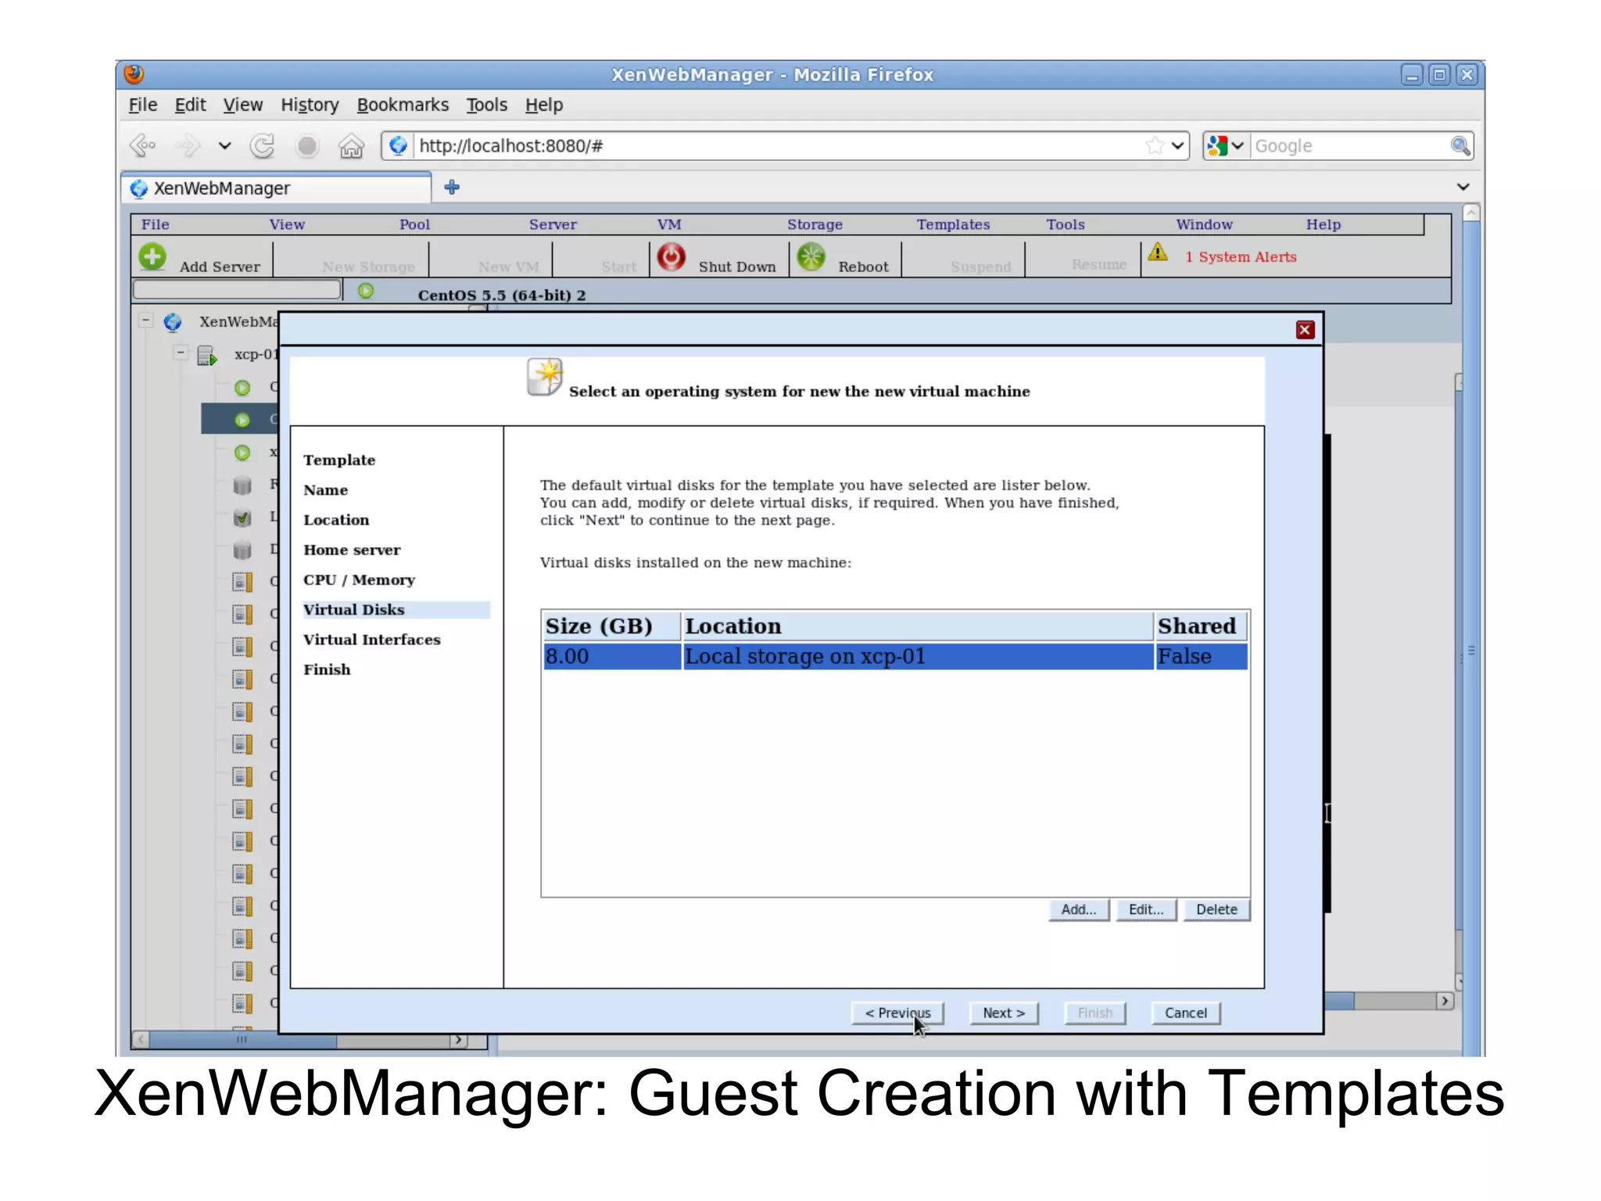Click the green Add Server plus icon
This screenshot has width=1601, height=1201.
pos(152,257)
